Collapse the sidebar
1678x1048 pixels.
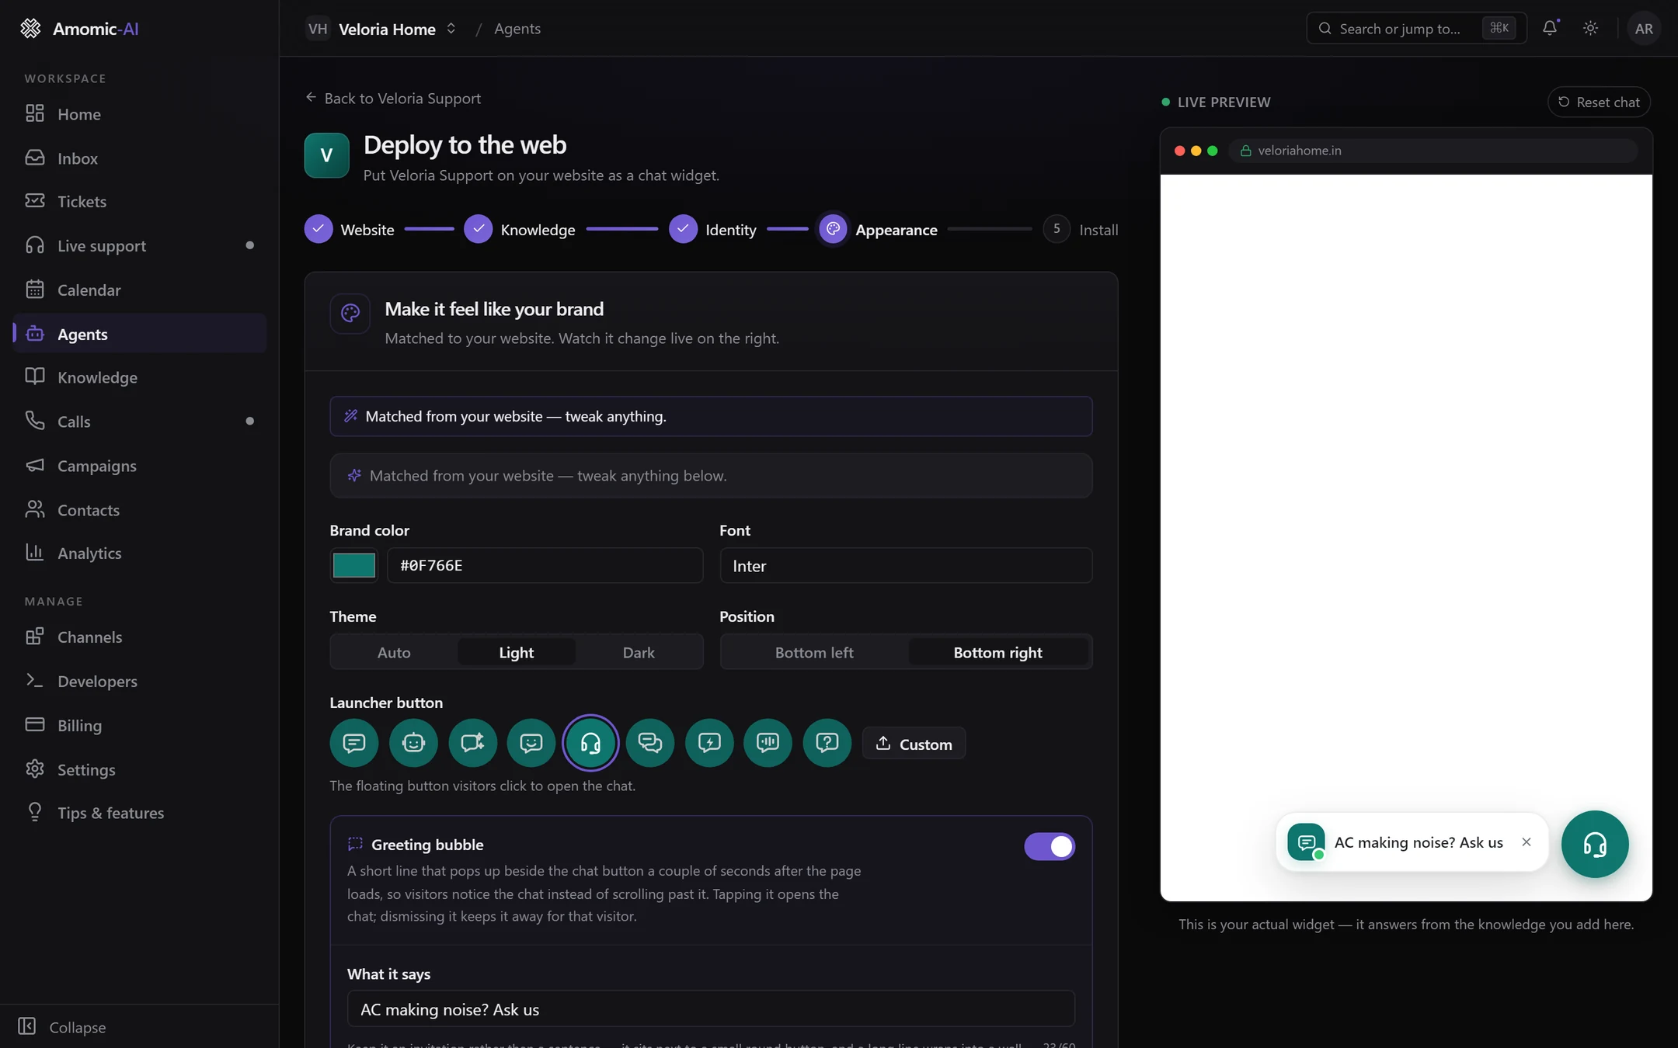(62, 1026)
